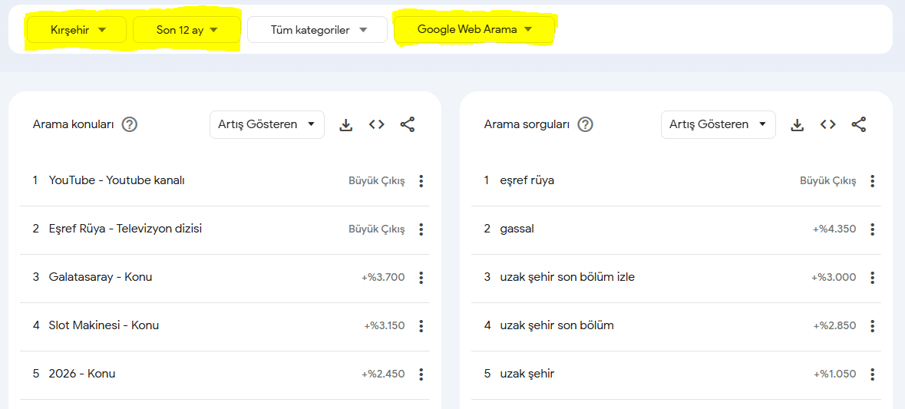Expand the Son 12 ay time range dropdown
The width and height of the screenshot is (905, 409).
tap(187, 30)
